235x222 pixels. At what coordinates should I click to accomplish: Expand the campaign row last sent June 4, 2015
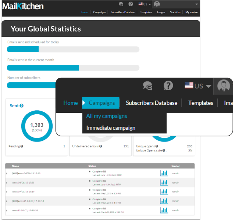pyautogui.click(x=7, y=183)
